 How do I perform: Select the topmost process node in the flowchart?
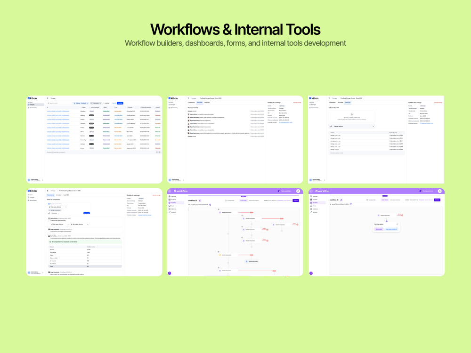[227, 213]
